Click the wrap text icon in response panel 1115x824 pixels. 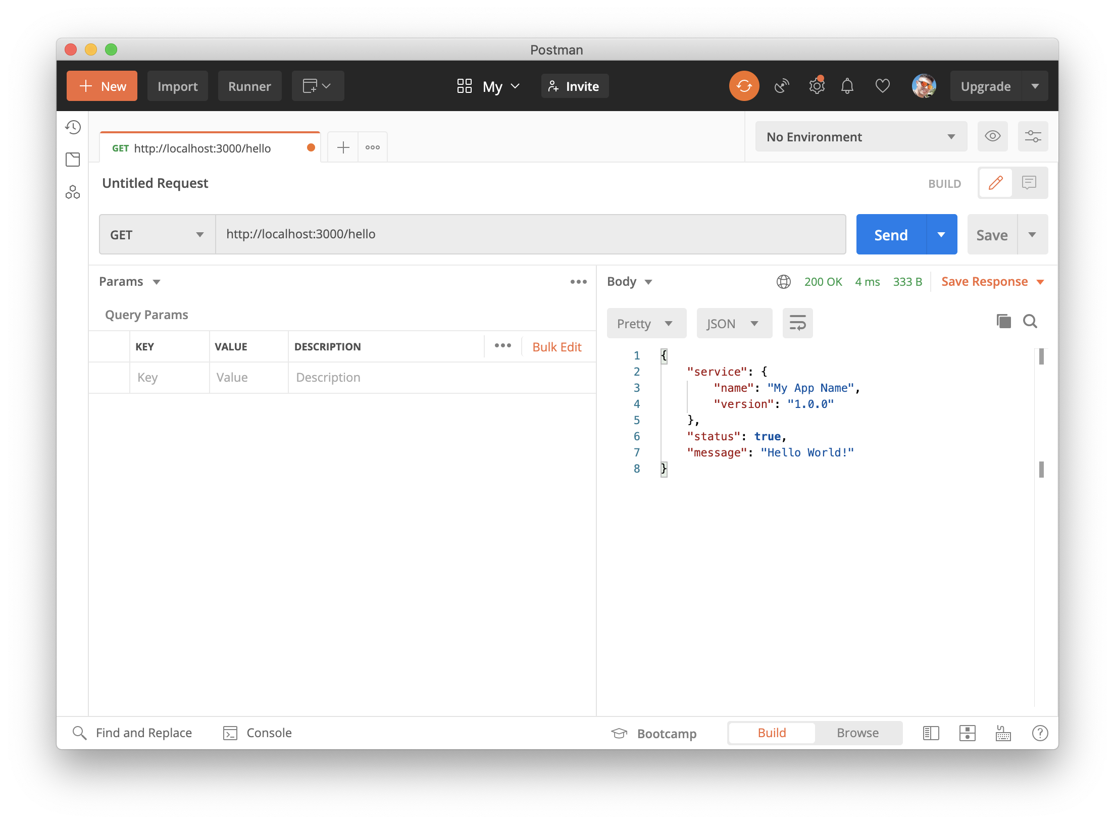click(x=797, y=324)
